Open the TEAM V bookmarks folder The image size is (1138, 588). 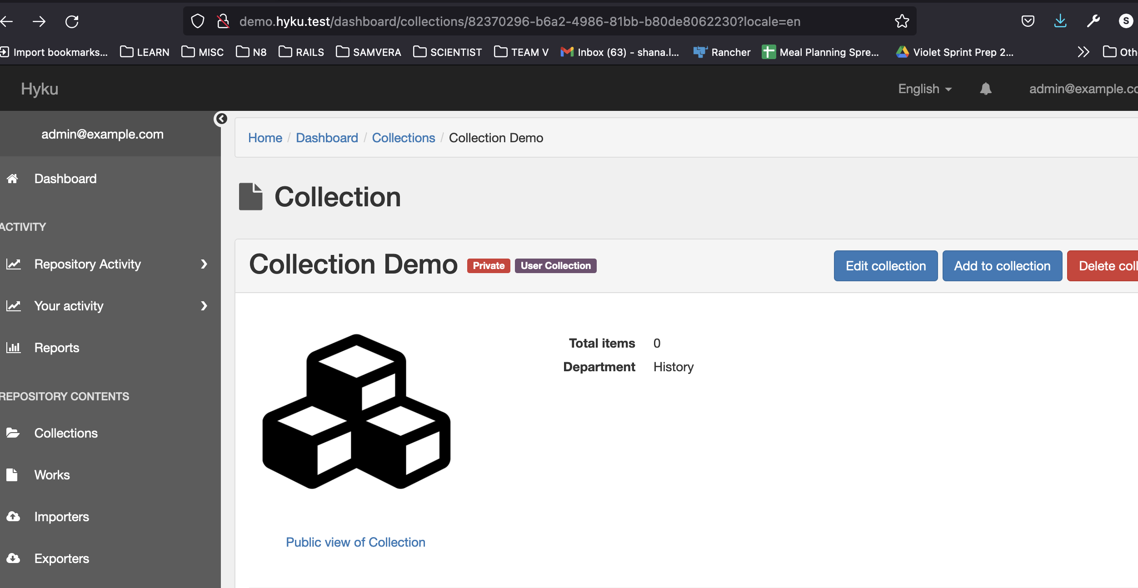click(x=521, y=52)
